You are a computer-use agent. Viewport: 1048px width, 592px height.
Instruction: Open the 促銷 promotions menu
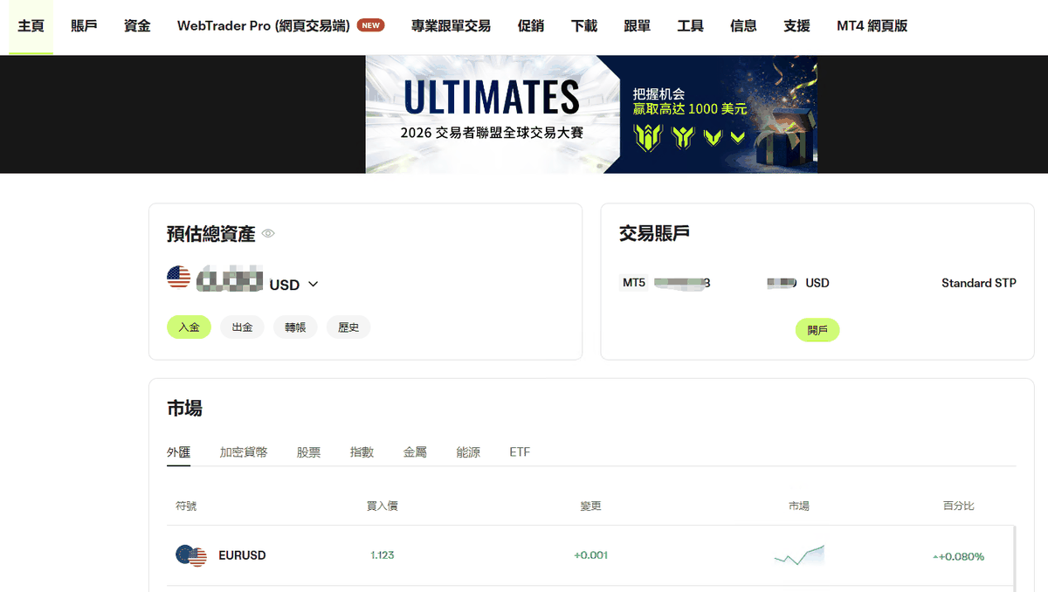(531, 26)
